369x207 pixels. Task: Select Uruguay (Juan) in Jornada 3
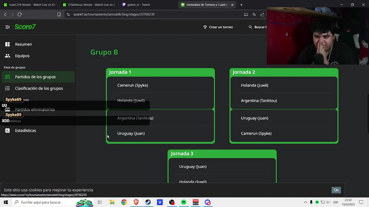pyautogui.click(x=193, y=167)
